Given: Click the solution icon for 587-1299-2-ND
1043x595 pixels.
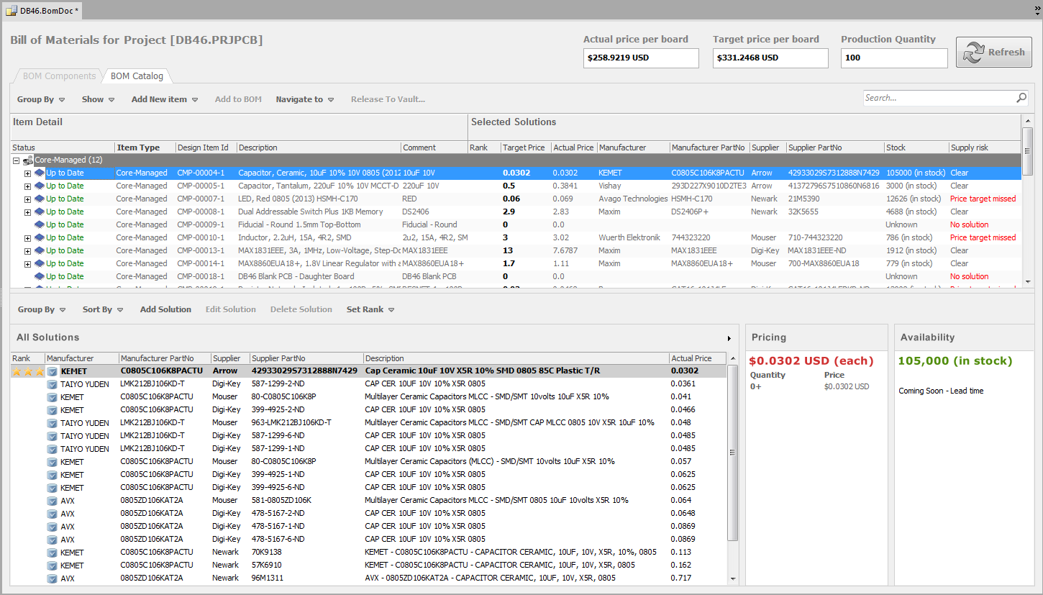Looking at the screenshot, I should click(x=53, y=384).
